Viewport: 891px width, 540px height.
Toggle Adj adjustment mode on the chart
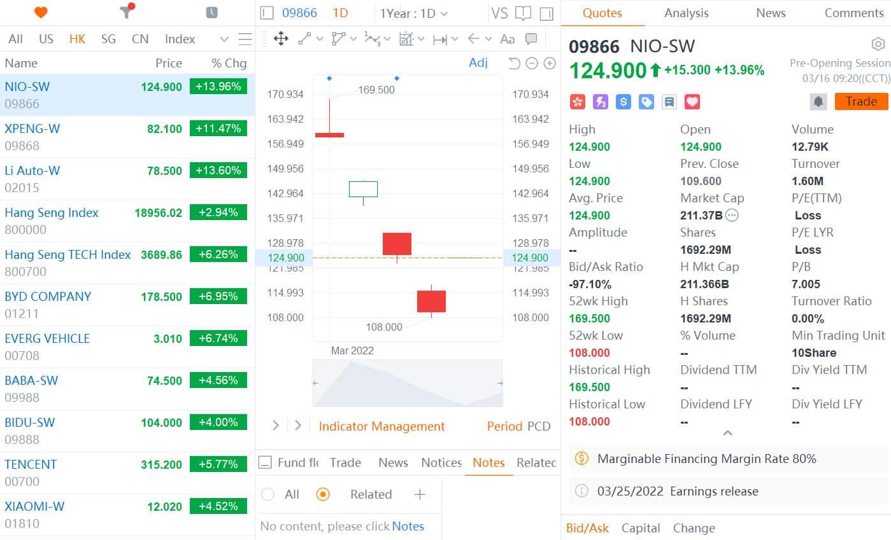pos(478,63)
